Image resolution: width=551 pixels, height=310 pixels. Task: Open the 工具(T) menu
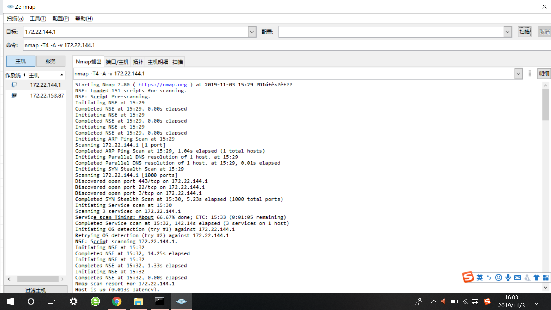tap(38, 19)
